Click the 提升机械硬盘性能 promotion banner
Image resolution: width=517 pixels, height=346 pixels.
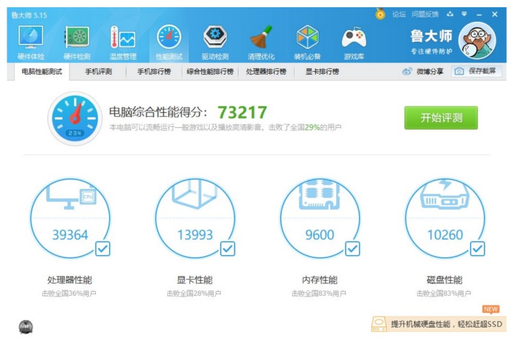439,324
